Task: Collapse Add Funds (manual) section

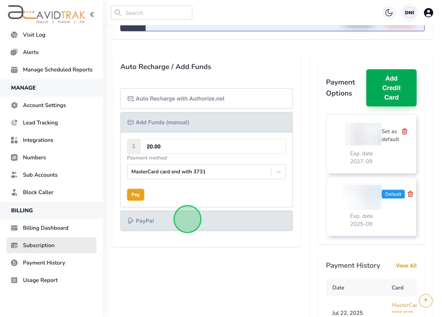Action: [206, 122]
